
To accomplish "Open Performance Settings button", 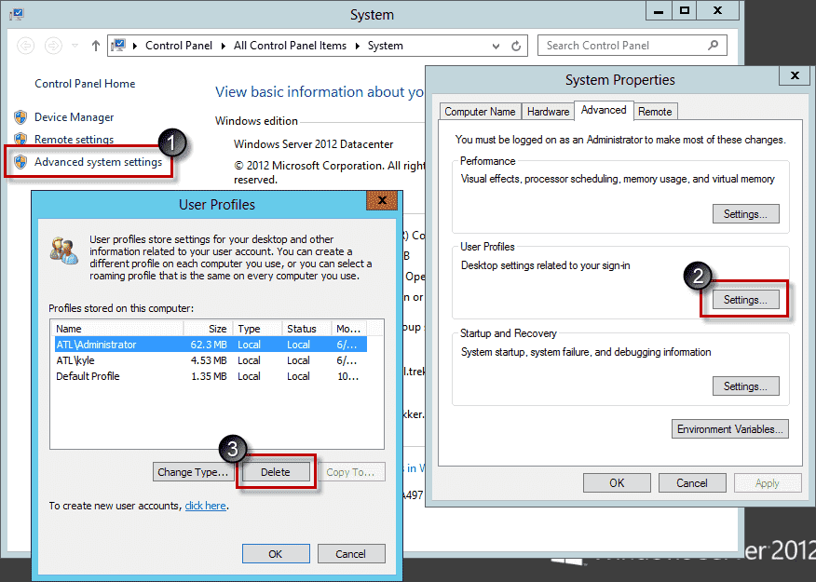I will click(746, 214).
